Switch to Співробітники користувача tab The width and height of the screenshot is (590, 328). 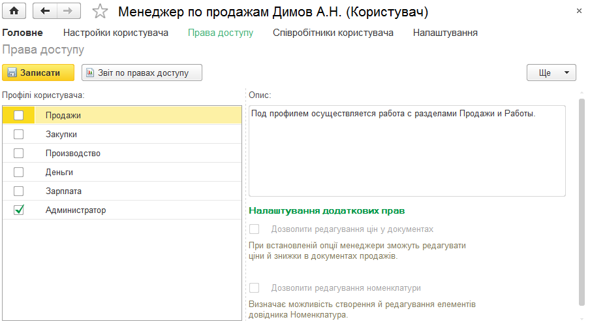tap(333, 33)
